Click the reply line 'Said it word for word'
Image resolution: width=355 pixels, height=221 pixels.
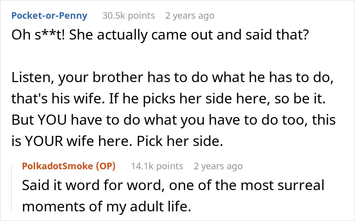tap(173, 185)
